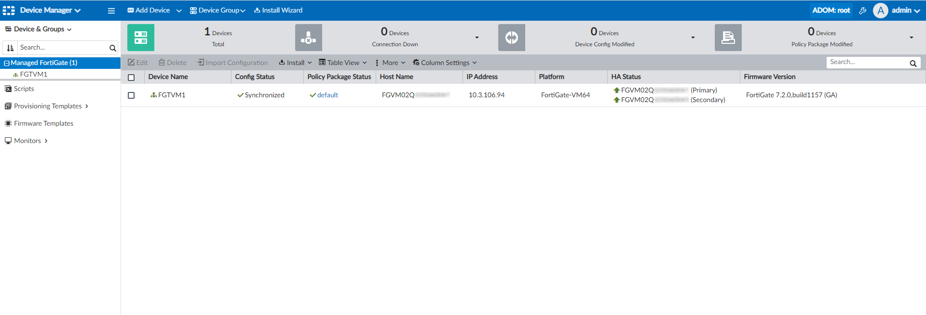Click the Device Config Modified icon

coord(512,38)
